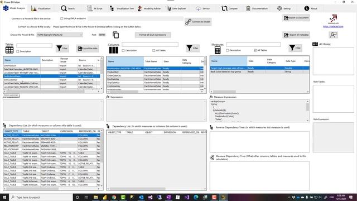357x201 pixels.
Task: Click the Columns bars icon
Action: click(x=113, y=50)
